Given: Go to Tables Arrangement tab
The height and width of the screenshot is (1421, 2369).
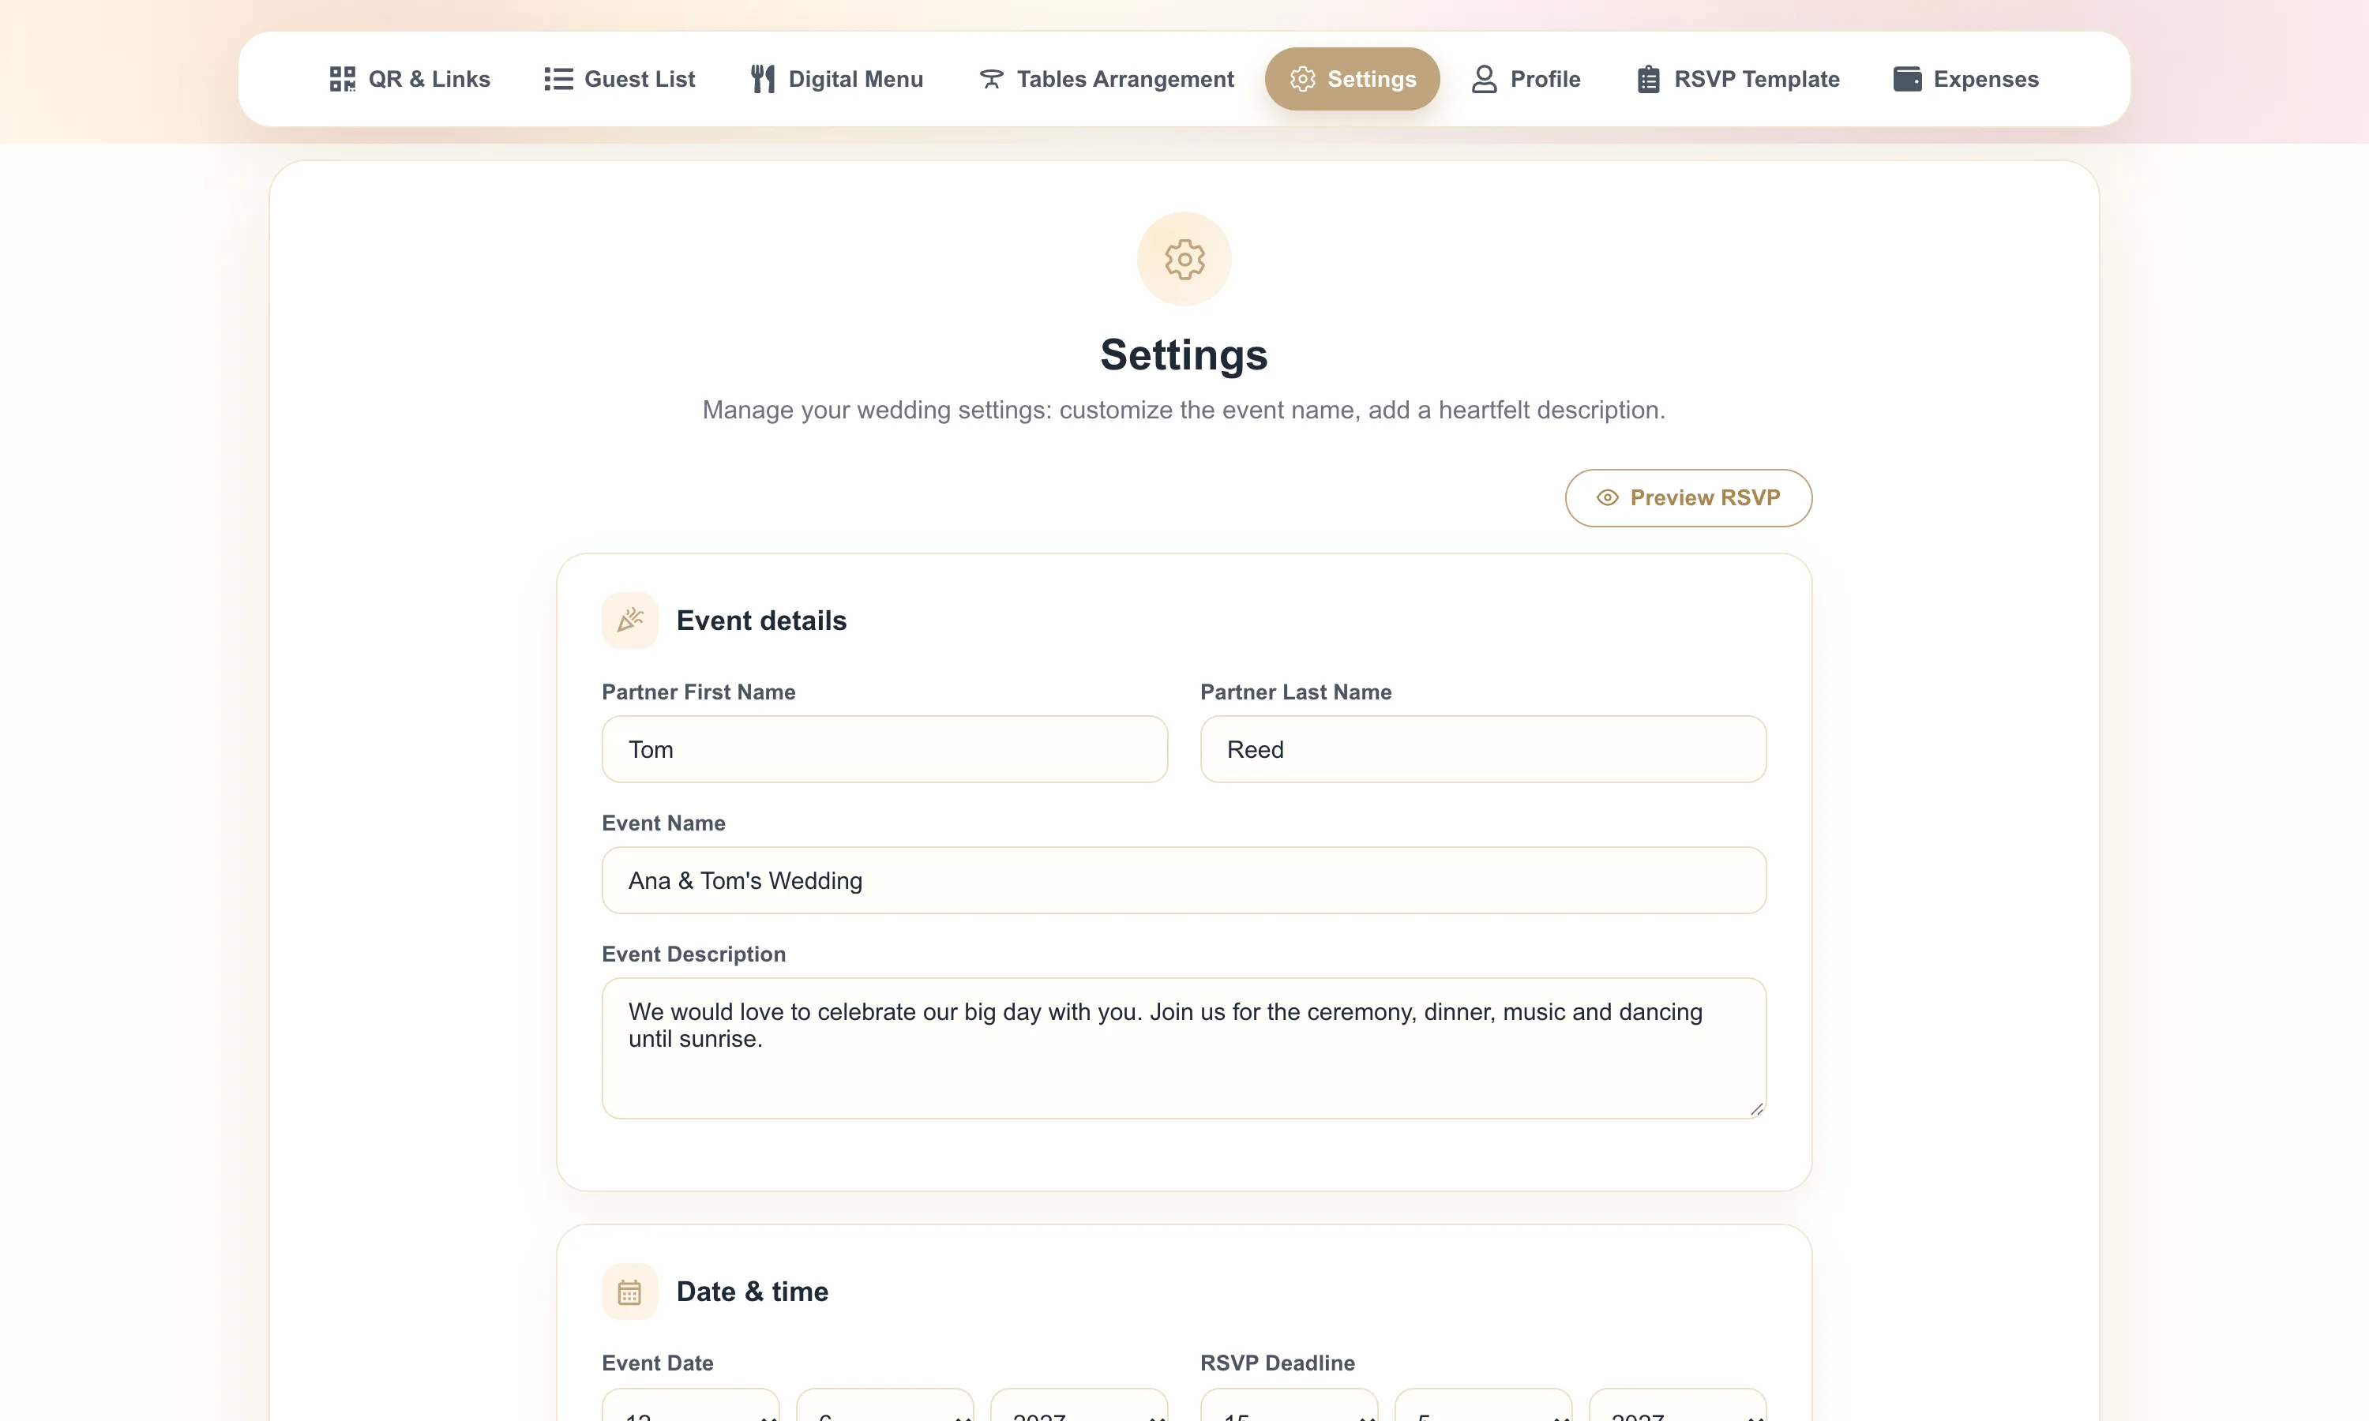Looking at the screenshot, I should tap(1106, 78).
